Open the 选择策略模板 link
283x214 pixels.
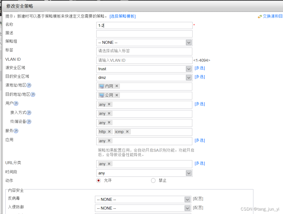point(122,16)
